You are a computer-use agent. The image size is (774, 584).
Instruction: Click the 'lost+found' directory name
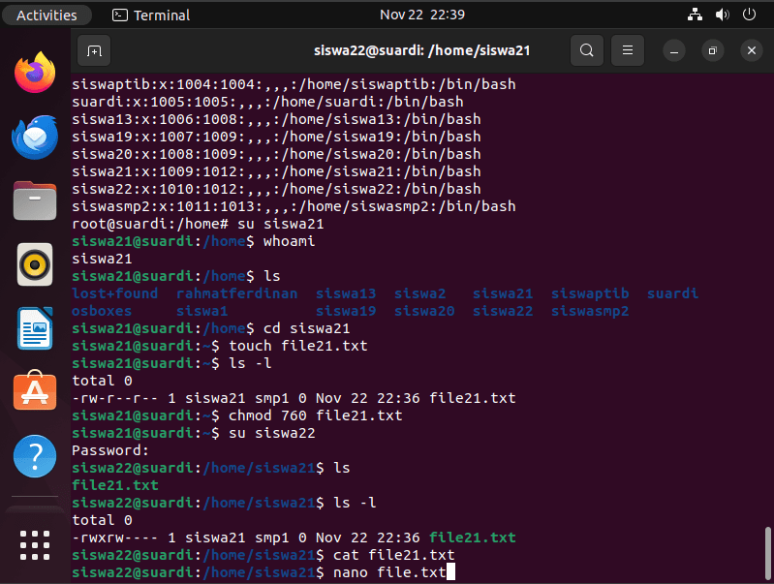[x=114, y=293]
